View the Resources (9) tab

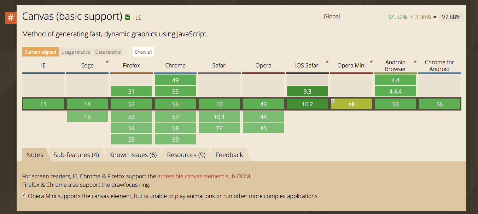pos(186,155)
